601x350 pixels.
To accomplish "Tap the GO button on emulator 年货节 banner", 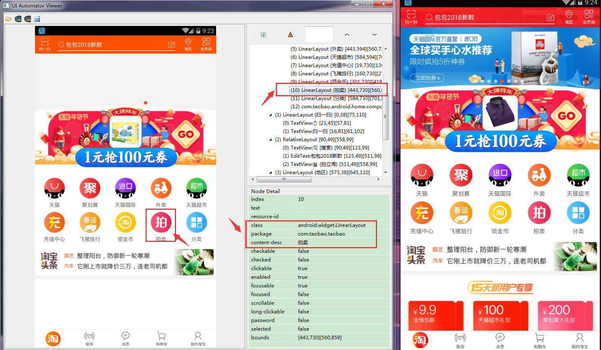I will click(566, 116).
